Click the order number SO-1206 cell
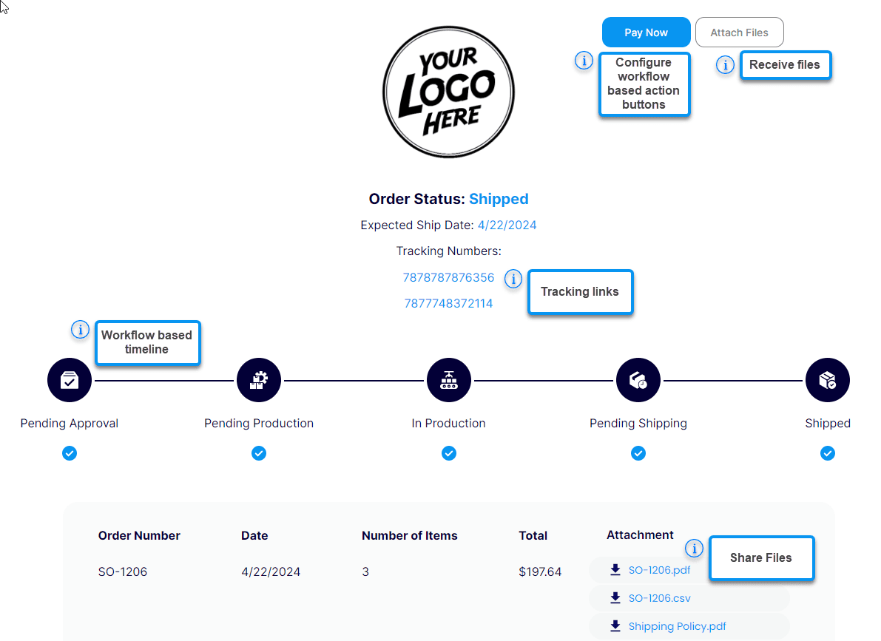Image resolution: width=881 pixels, height=641 pixels. tap(123, 572)
